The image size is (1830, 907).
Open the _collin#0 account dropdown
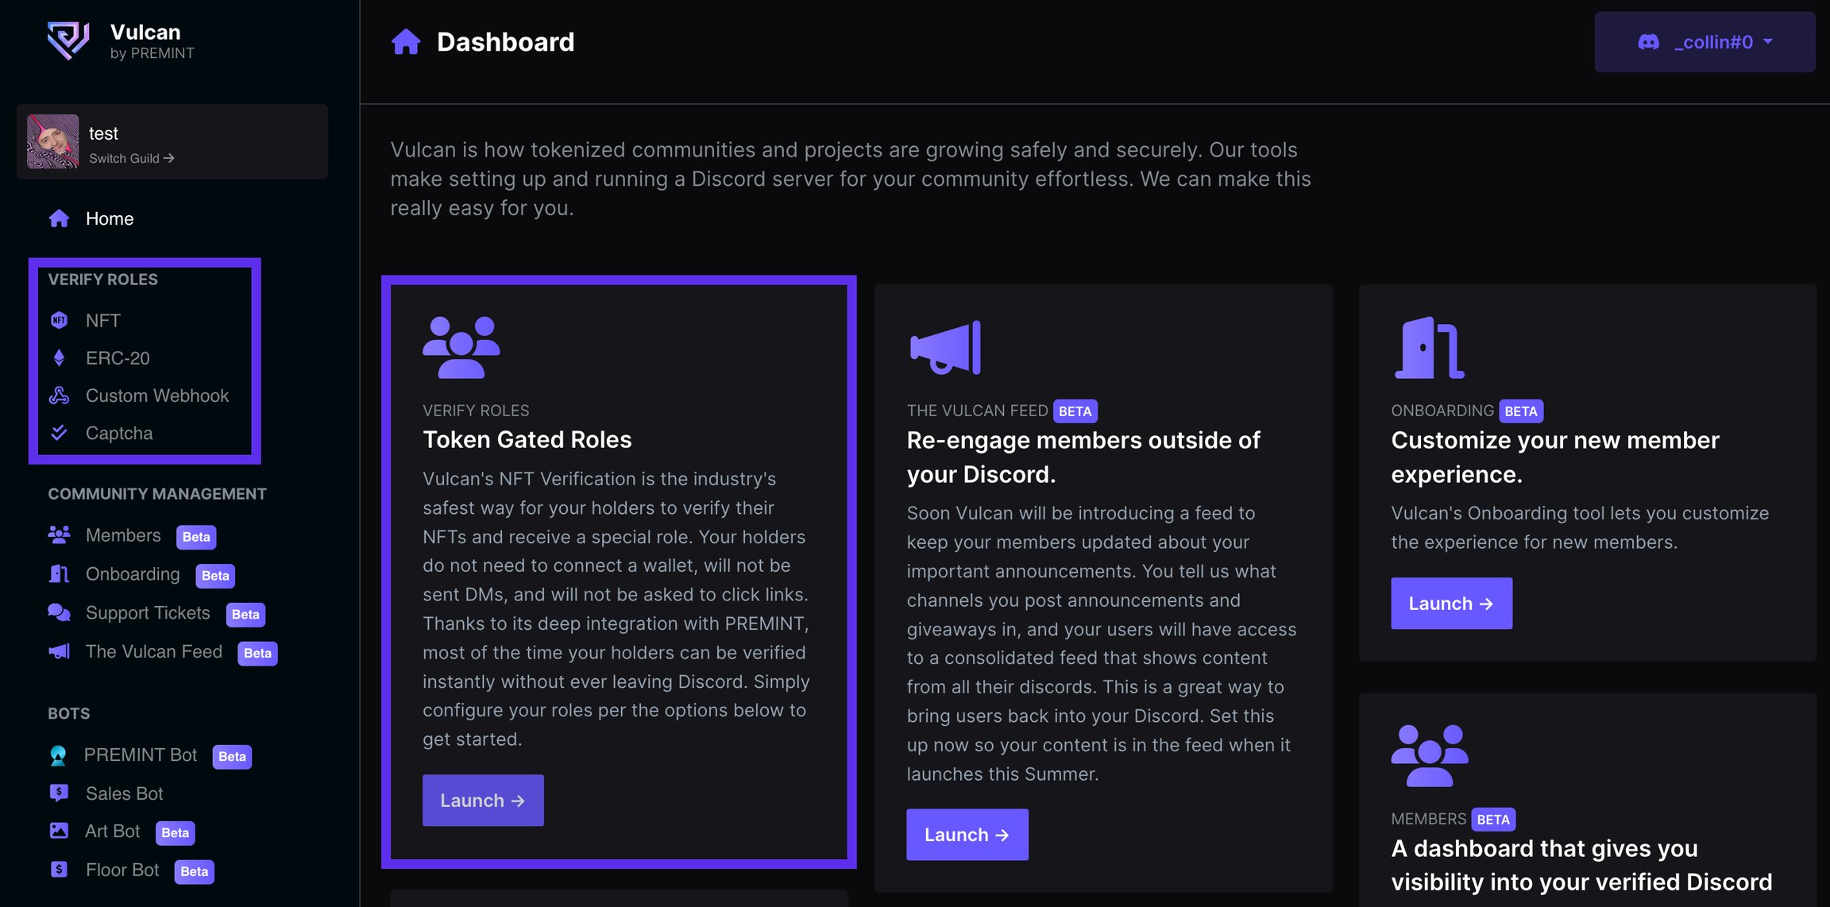1705,42
